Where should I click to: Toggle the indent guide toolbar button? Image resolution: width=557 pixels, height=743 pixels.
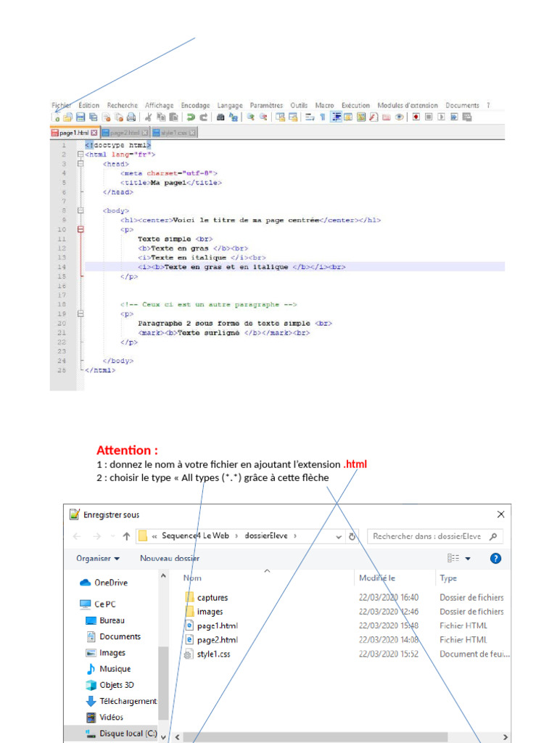[337, 117]
